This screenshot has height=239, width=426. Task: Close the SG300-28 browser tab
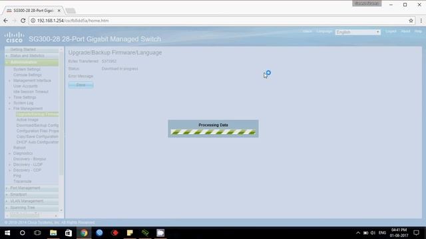59,11
